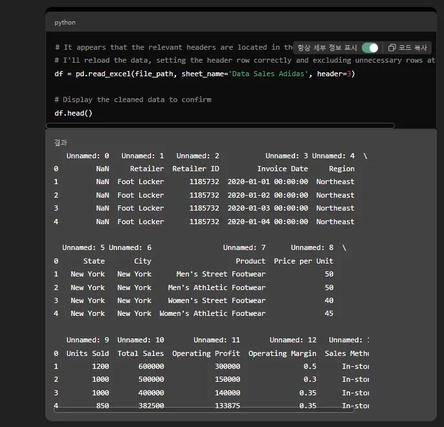Click the '# Display the cleaned data to confirm' comment

coord(133,99)
